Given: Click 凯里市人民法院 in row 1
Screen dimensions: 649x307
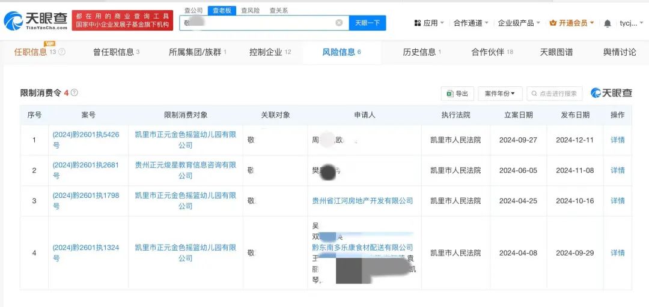Looking at the screenshot, I should [456, 140].
